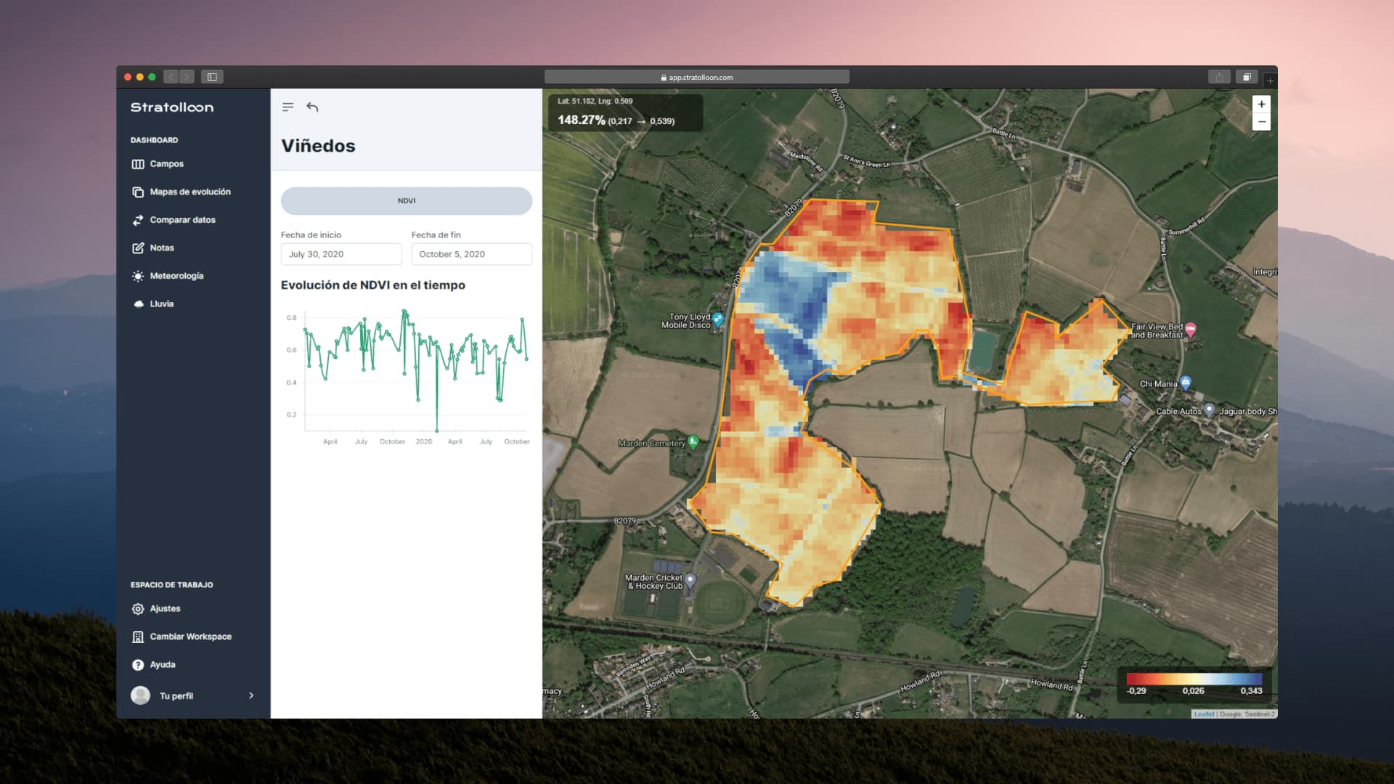
Task: Click the Leaflet attribution link
Action: (1205, 714)
